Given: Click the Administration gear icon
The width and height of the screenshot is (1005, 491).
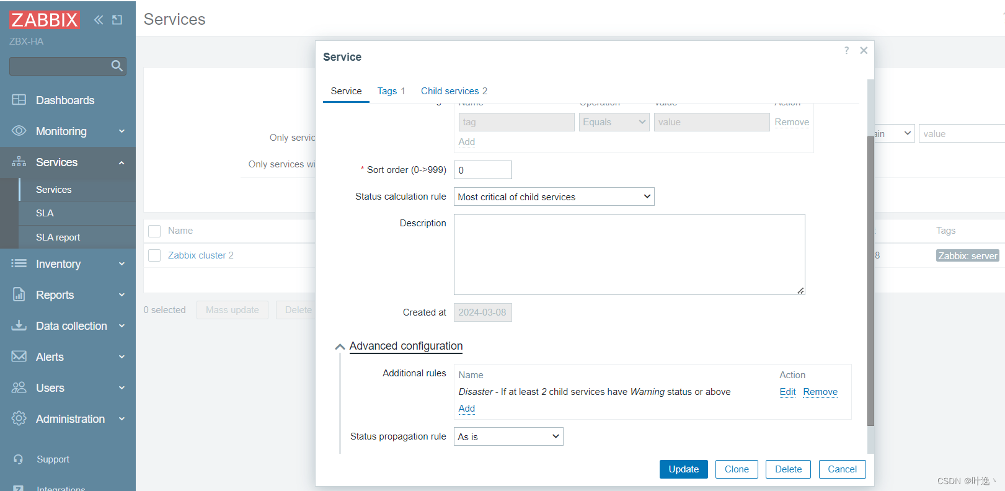Looking at the screenshot, I should [19, 418].
